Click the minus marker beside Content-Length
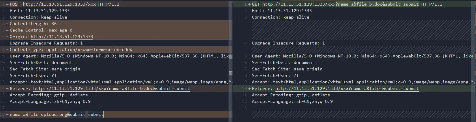476x122 pixels. [x=7, y=24]
